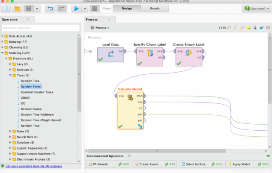Add recommended FP-Growth operator
The height and width of the screenshot is (173, 272).
(108, 164)
